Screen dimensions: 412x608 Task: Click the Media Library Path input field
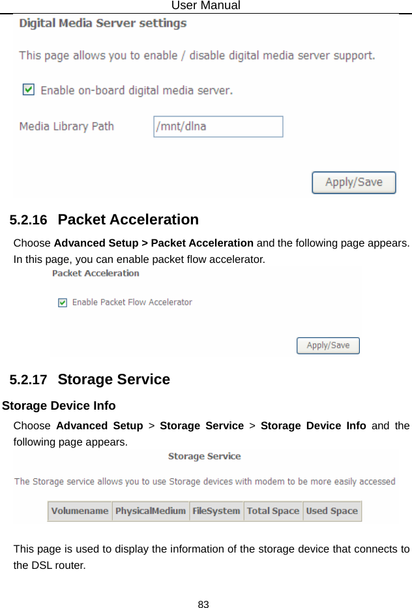tap(218, 127)
